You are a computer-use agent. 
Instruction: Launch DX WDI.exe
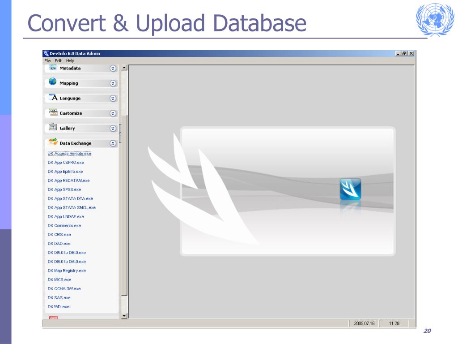pyautogui.click(x=59, y=307)
